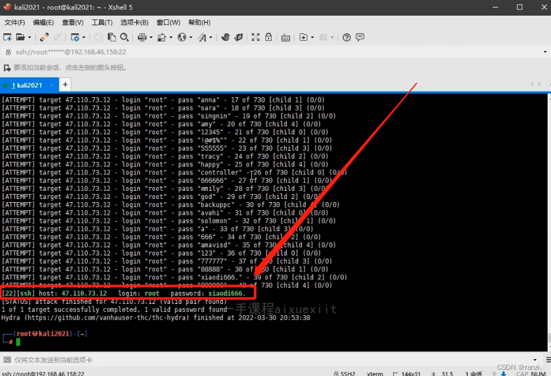Click the compose bar text input field

(x=270, y=360)
